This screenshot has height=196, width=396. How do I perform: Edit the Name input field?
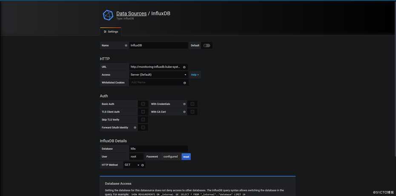tap(158, 45)
